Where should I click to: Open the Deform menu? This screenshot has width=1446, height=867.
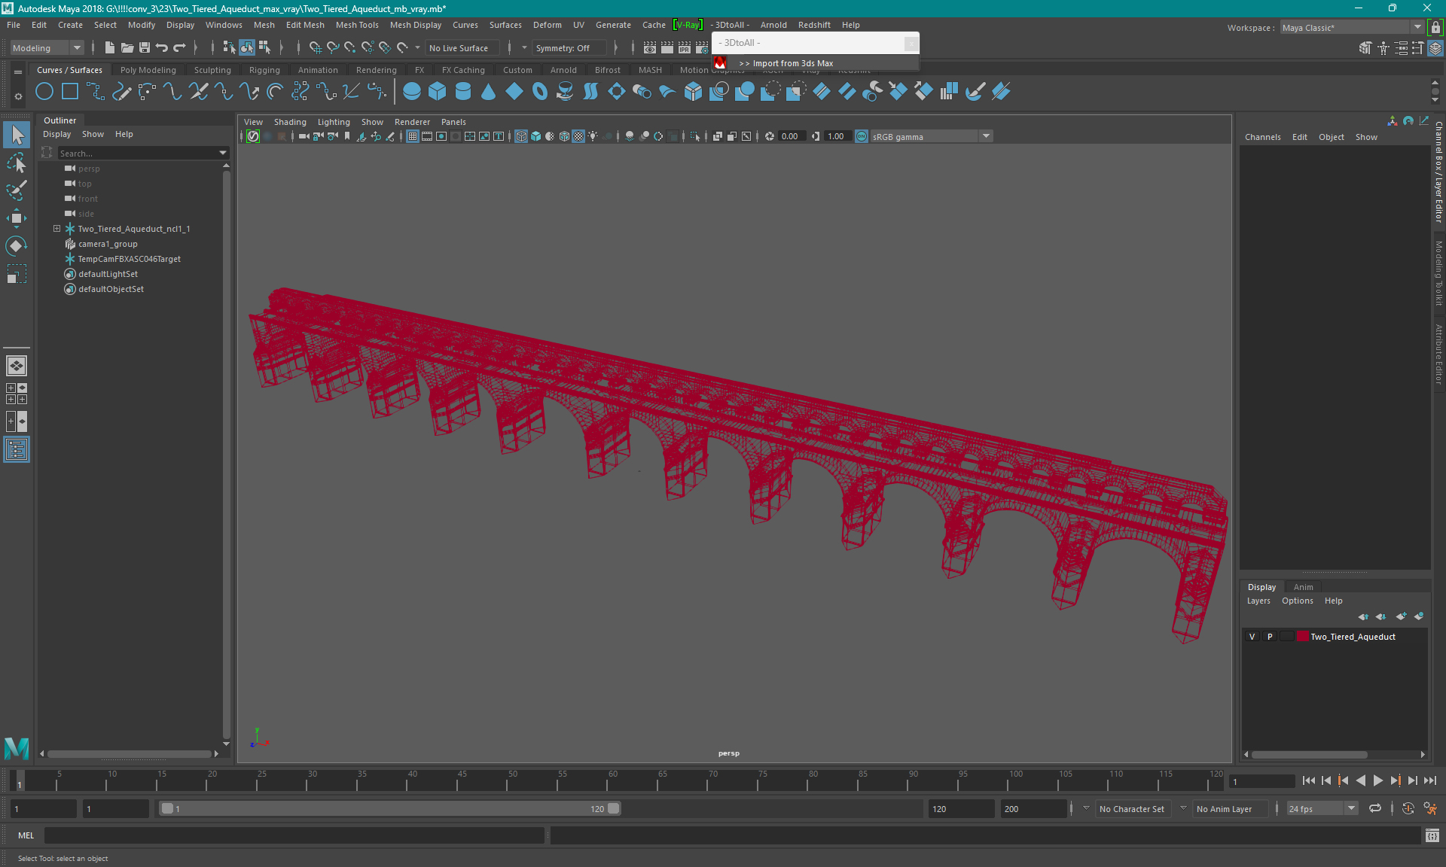548,25
